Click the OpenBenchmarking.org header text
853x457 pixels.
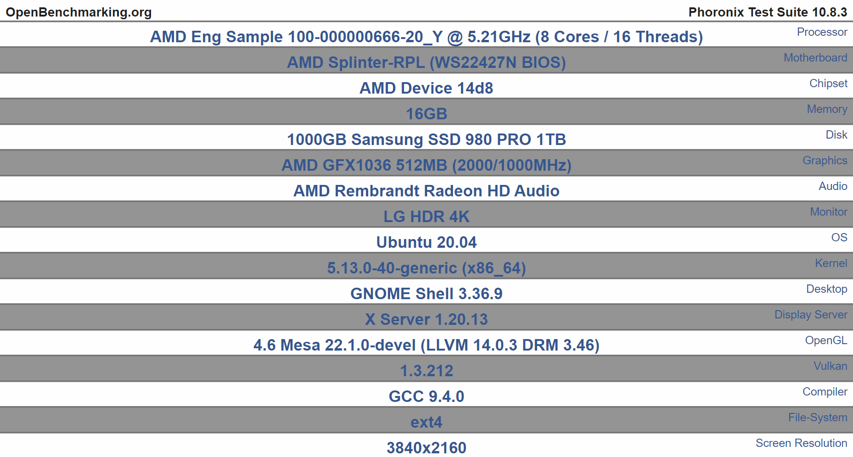click(79, 12)
